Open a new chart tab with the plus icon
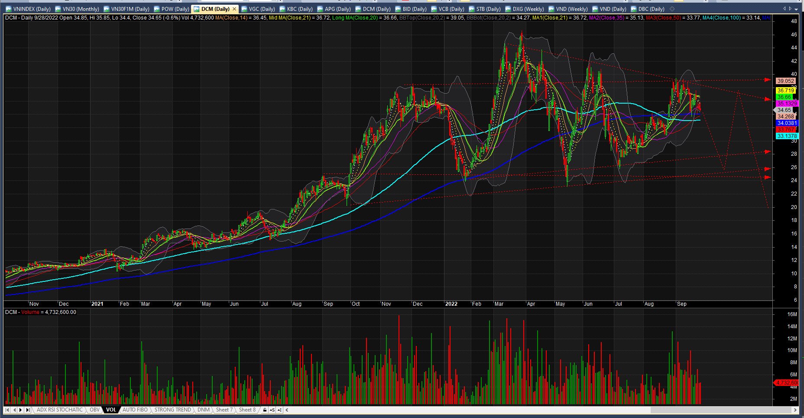 (672, 9)
